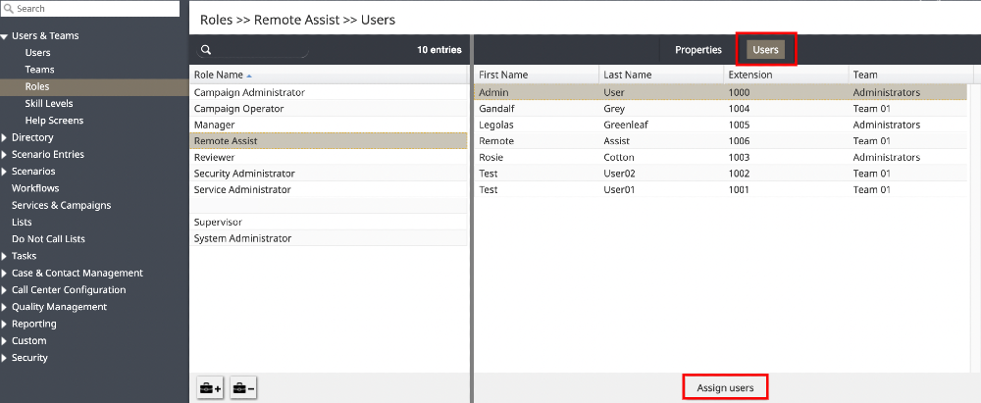Click the remove role briefcase icon
The image size is (981, 403).
coord(243,388)
